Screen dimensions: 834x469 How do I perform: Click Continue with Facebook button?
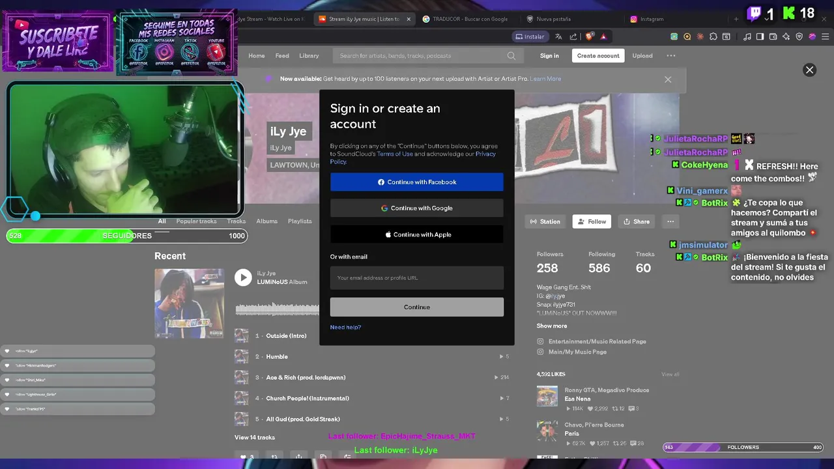click(x=417, y=182)
